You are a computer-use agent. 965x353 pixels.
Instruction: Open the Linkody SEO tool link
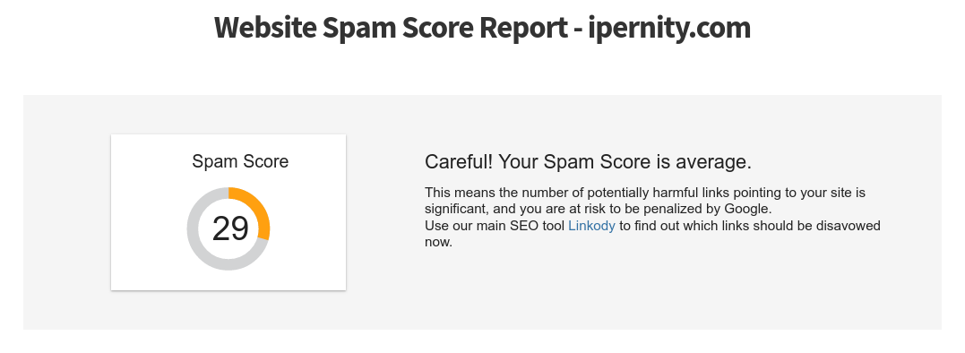pyautogui.click(x=591, y=226)
